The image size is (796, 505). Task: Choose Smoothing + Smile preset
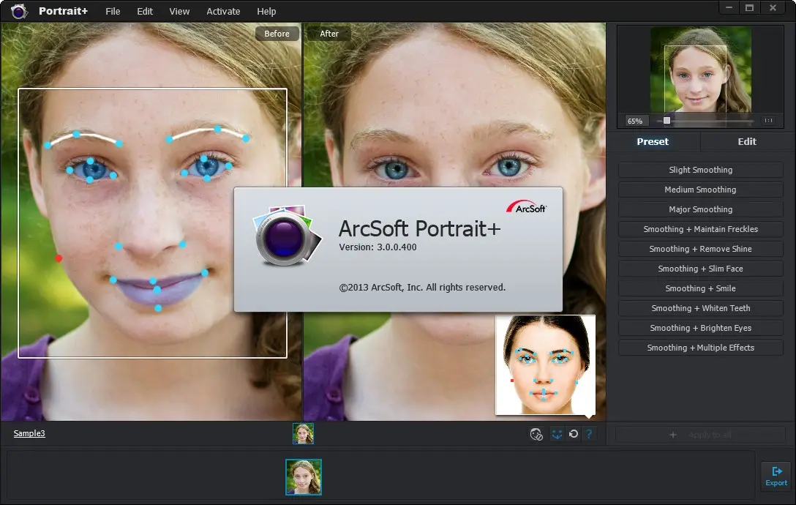point(701,288)
